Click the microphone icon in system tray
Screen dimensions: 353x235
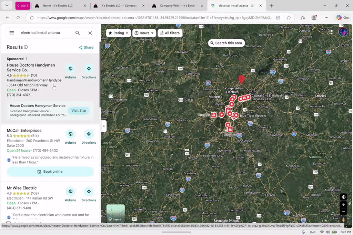[x=303, y=232]
